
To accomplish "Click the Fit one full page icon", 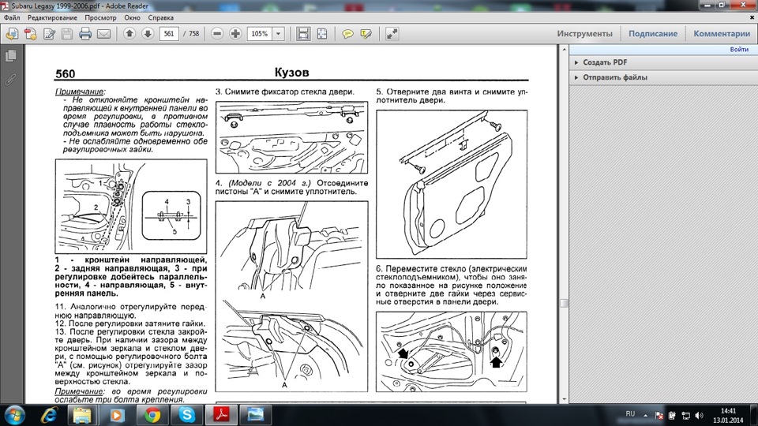I will (322, 34).
